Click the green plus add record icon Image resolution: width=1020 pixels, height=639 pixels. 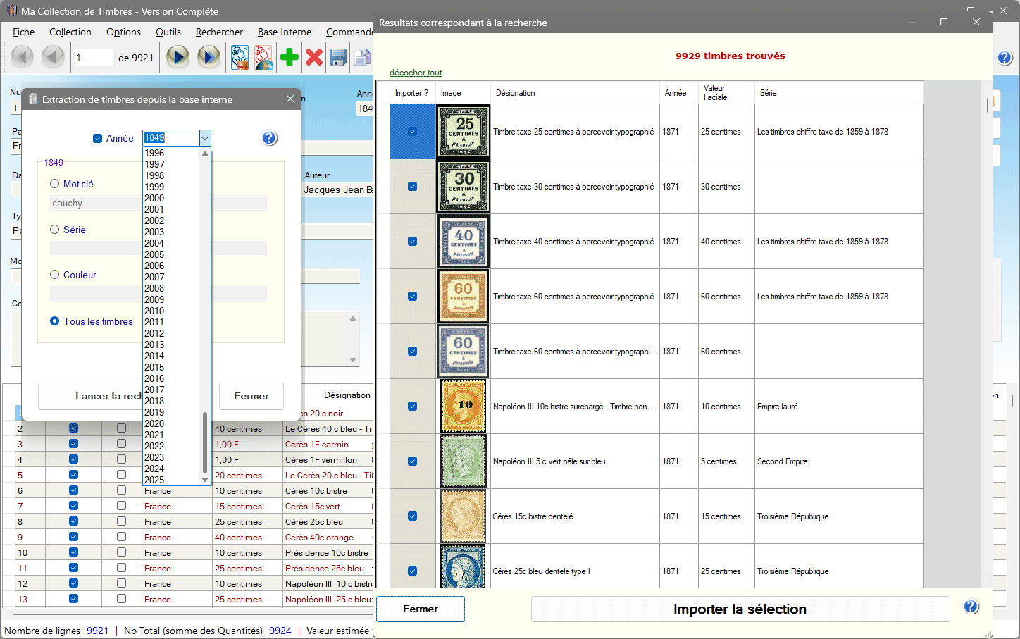(x=289, y=57)
